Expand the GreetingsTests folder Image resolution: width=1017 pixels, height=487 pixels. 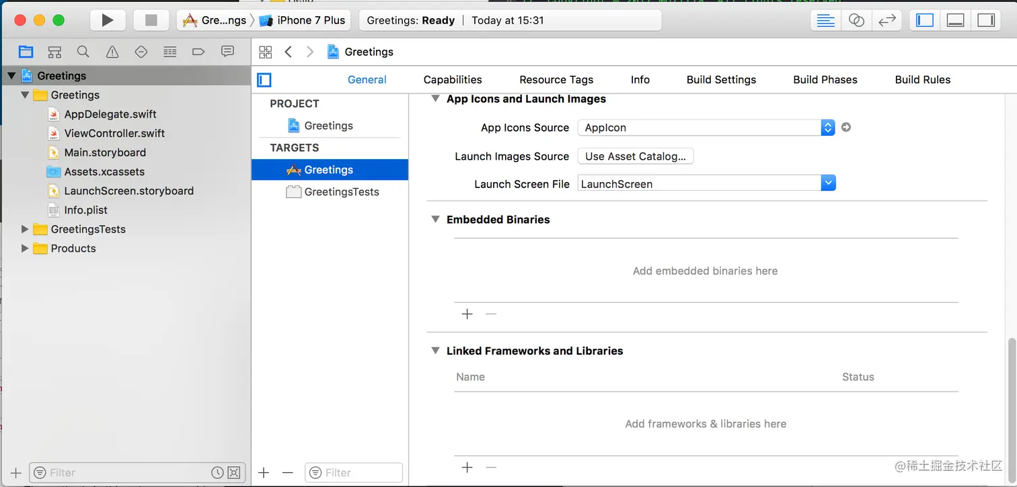click(x=25, y=229)
